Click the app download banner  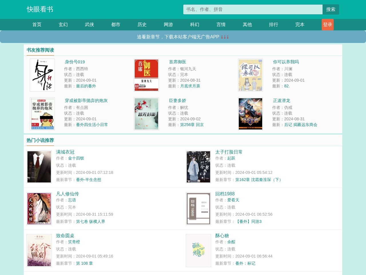pyautogui.click(x=183, y=37)
